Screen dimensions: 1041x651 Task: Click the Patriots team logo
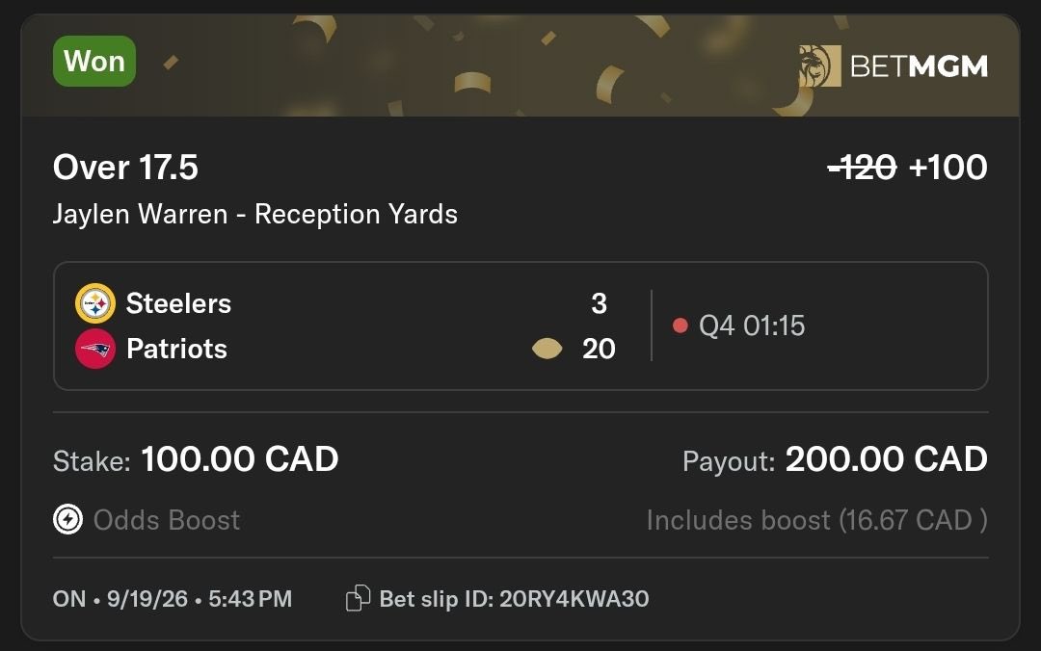coord(95,349)
